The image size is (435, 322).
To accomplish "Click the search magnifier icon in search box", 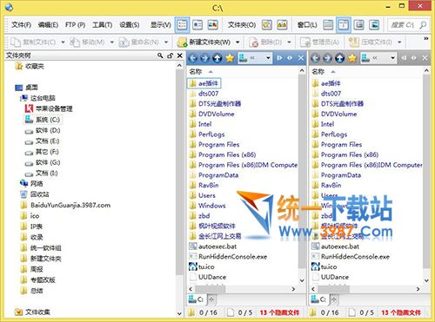I will click(x=423, y=25).
